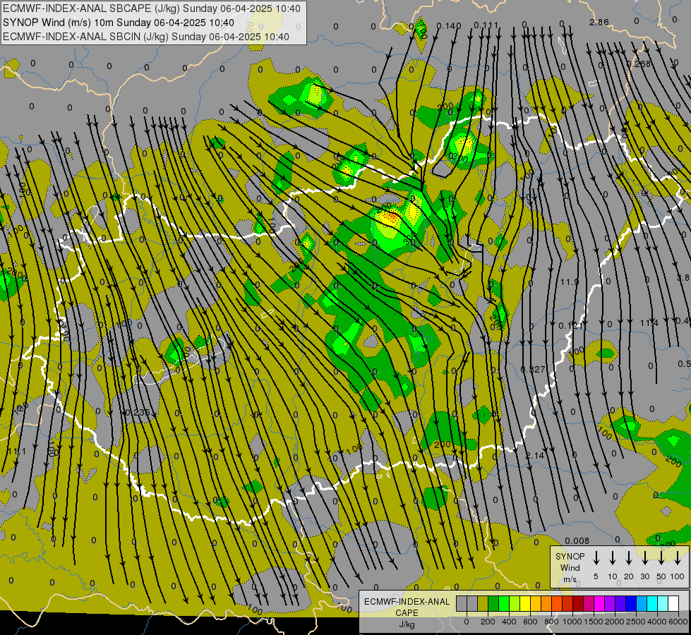This screenshot has width=691, height=635.
Task: Click the '0' tick label on CAPE legend
Action: tap(467, 622)
